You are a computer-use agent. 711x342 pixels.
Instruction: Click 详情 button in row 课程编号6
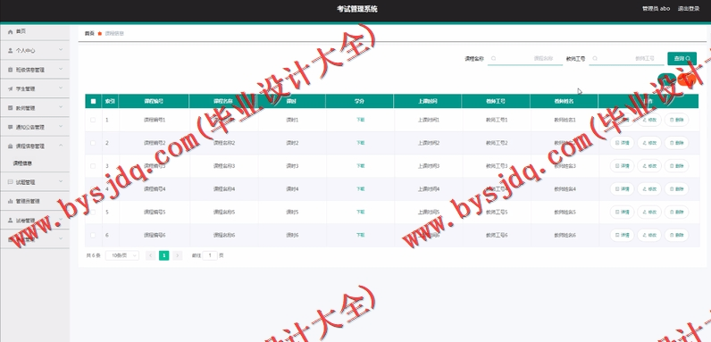coord(622,235)
